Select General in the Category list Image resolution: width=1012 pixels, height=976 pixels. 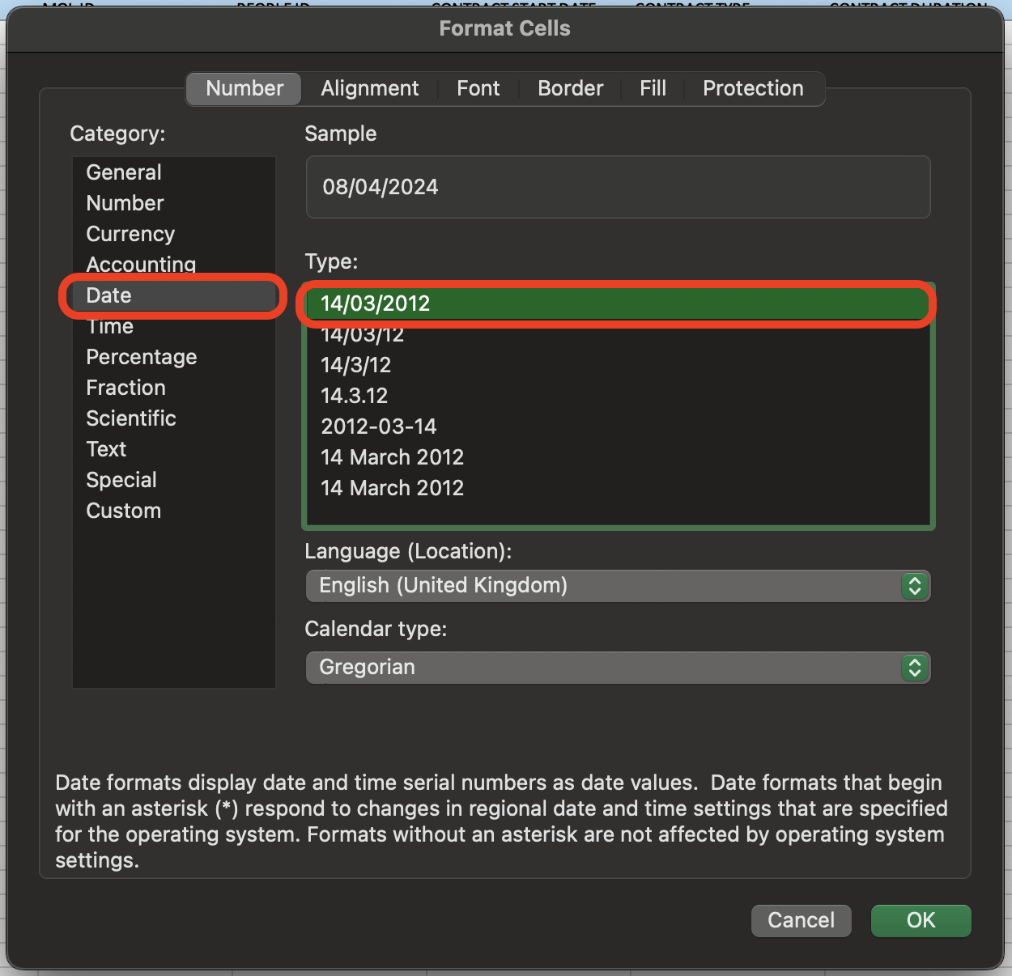point(124,172)
